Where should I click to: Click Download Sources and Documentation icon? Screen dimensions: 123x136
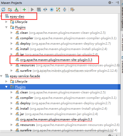click(x=17, y=10)
